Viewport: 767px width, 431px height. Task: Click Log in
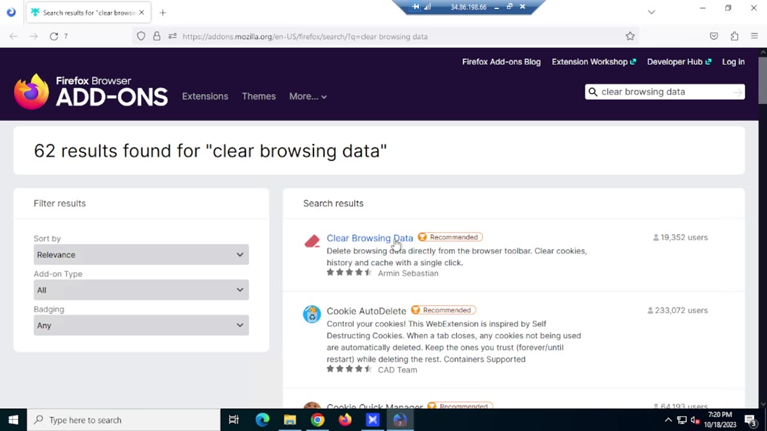coord(733,62)
